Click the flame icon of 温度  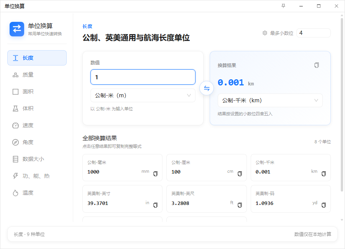pyautogui.click(x=15, y=193)
